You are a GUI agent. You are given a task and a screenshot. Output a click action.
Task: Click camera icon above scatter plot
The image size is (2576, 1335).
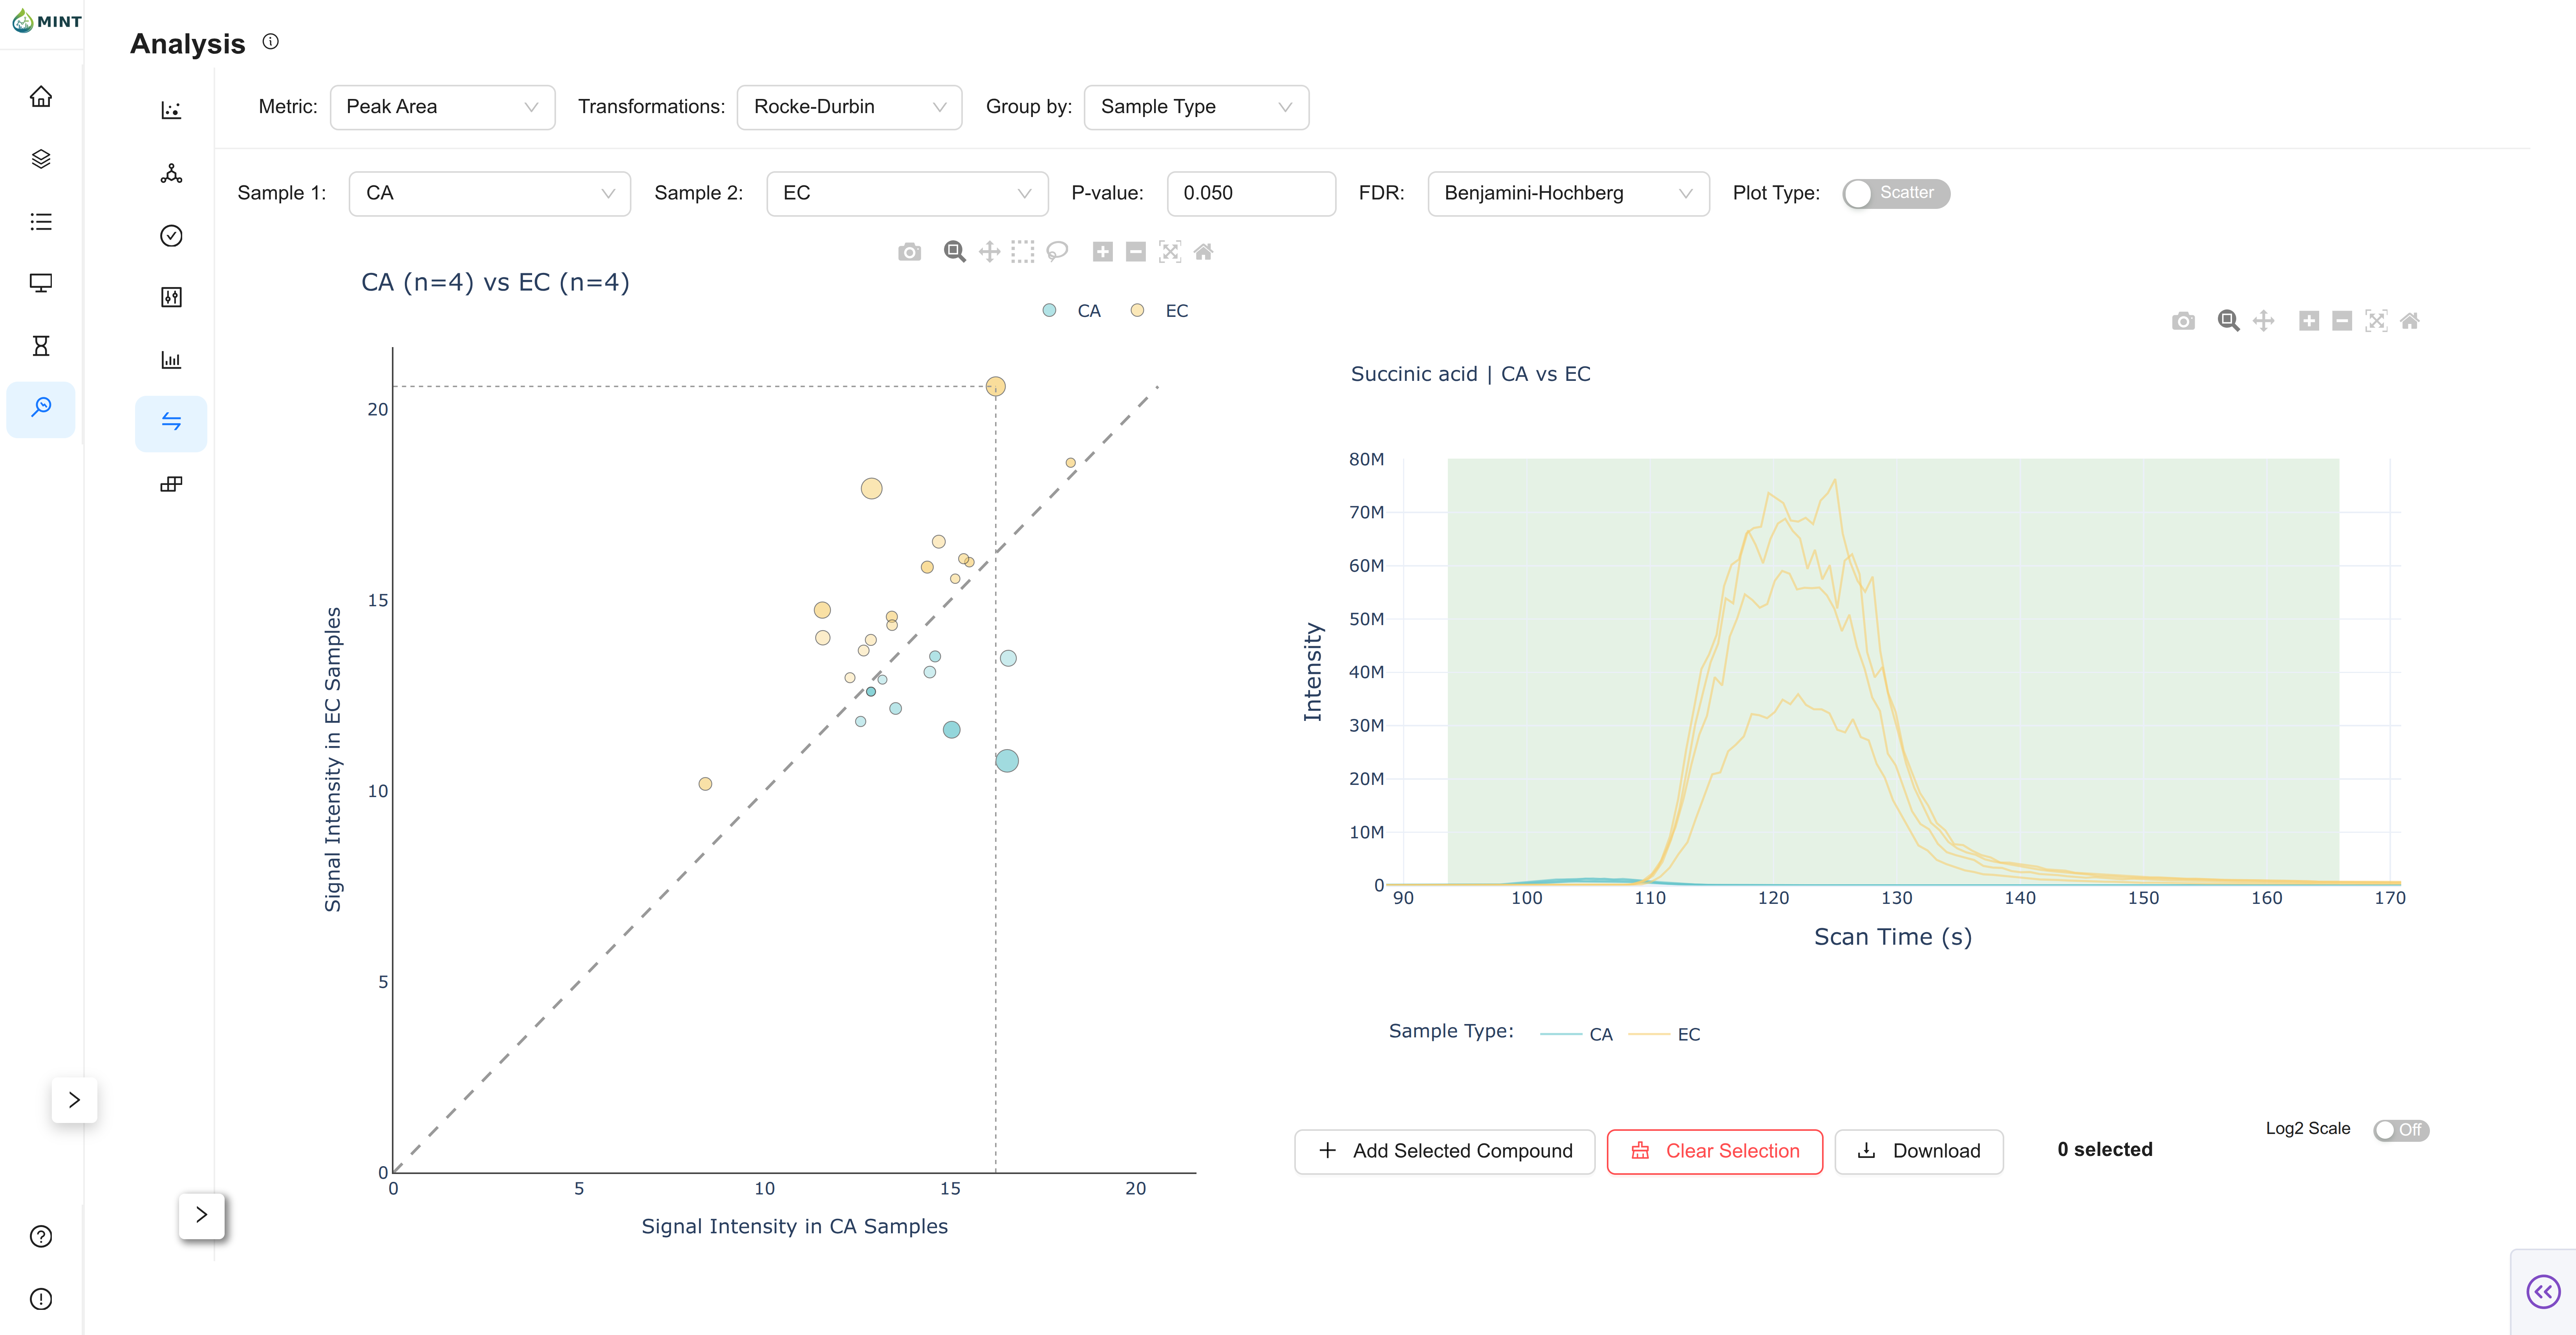click(909, 252)
